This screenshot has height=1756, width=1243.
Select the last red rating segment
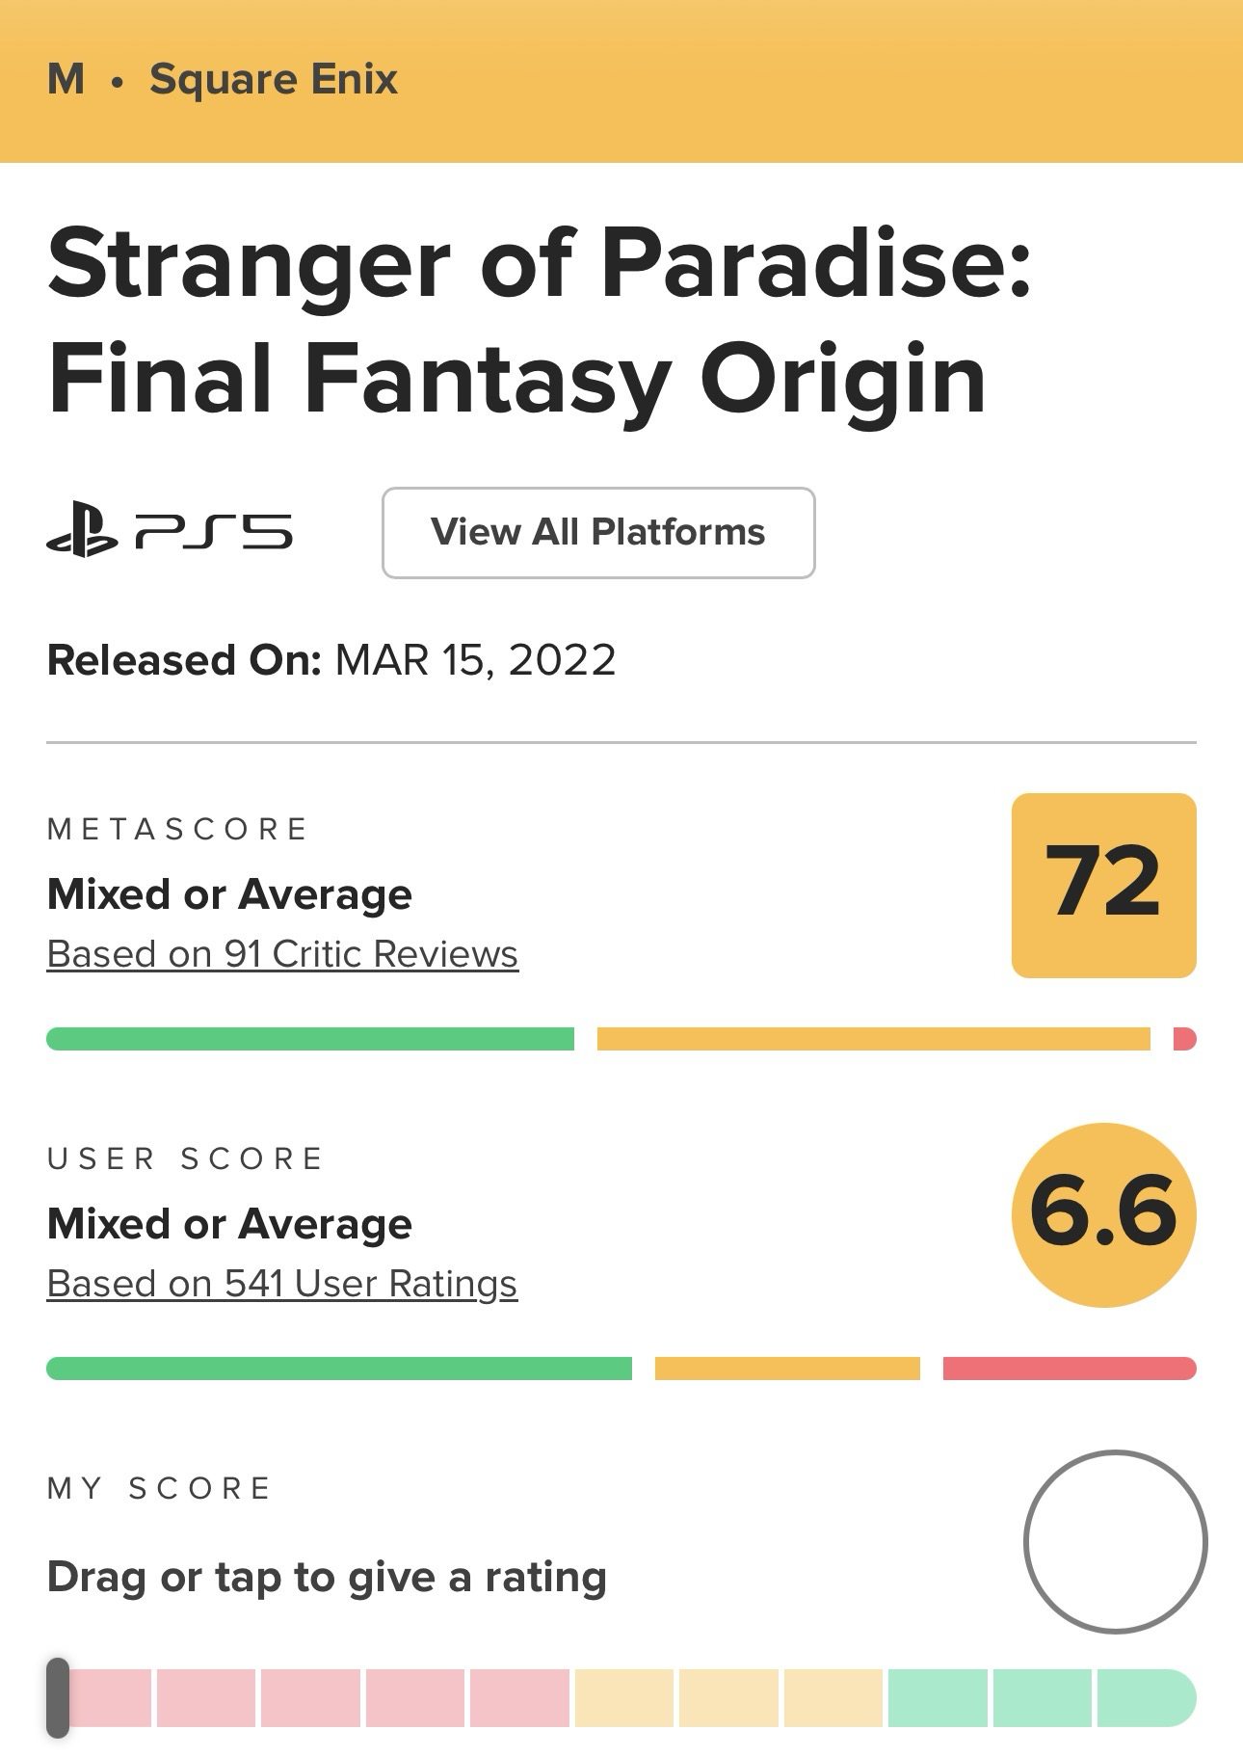pos(519,1698)
